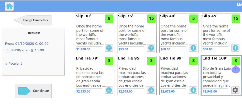Click green availability badge on Slip 30'

click(109, 19)
